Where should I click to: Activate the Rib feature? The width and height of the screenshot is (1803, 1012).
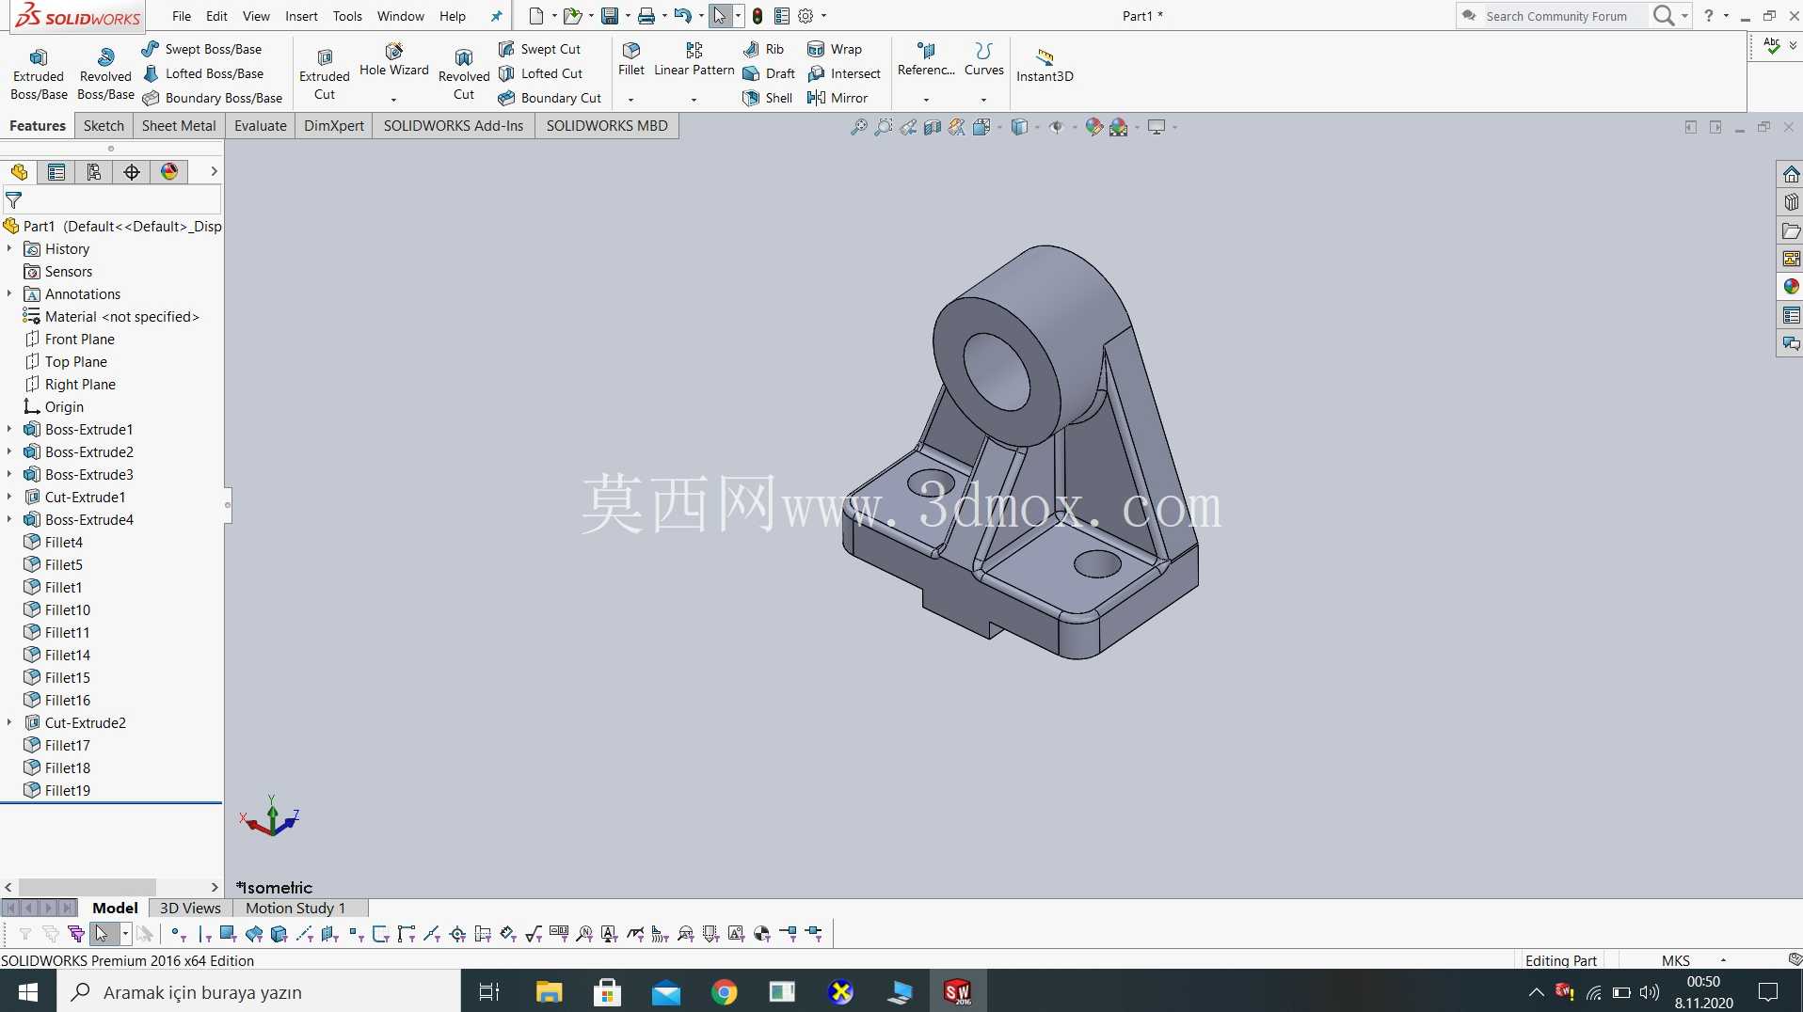coord(763,49)
